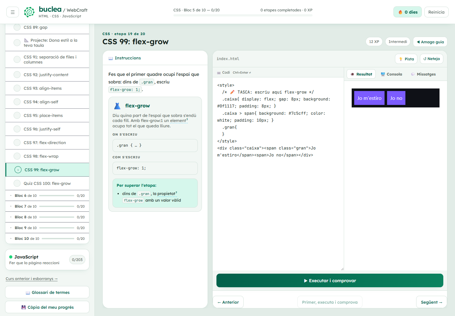Click the top course progress bar
This screenshot has height=316, width=455.
click(243, 15)
